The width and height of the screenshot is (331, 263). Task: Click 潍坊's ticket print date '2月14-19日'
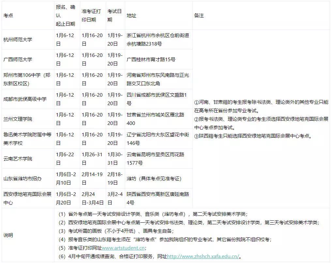(x=92, y=178)
